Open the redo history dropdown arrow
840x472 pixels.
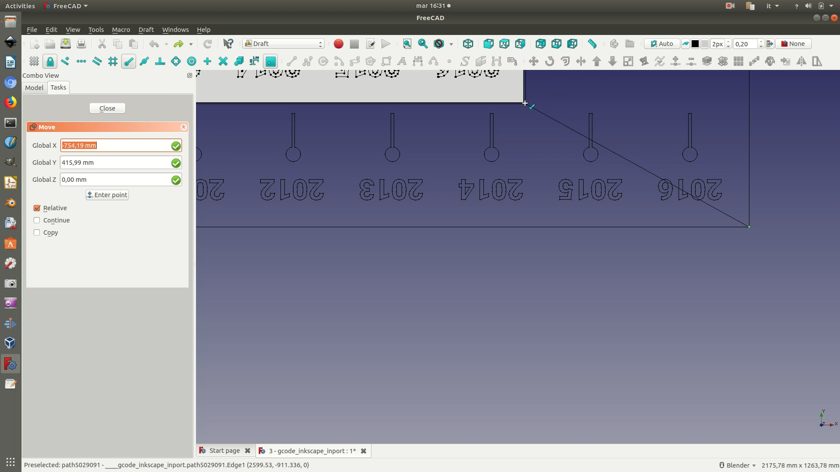(191, 44)
